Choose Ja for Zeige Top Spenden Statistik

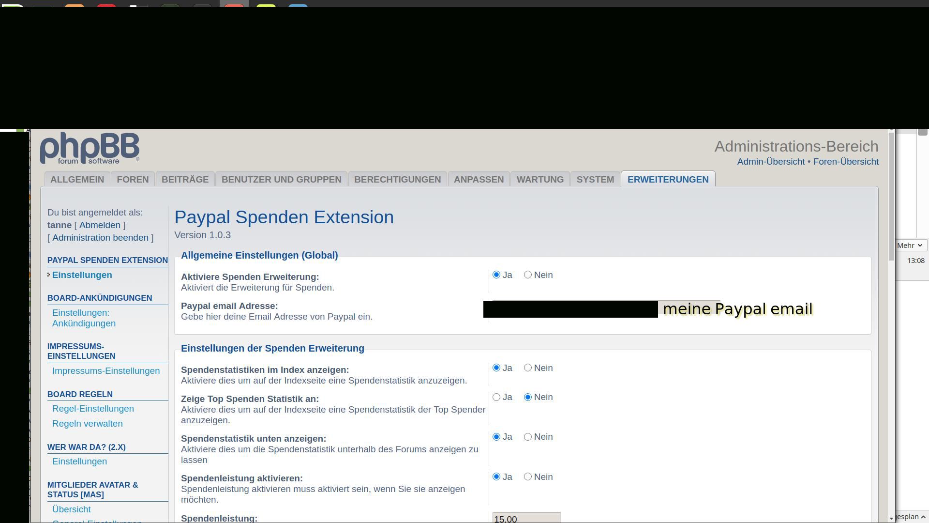[x=496, y=397]
